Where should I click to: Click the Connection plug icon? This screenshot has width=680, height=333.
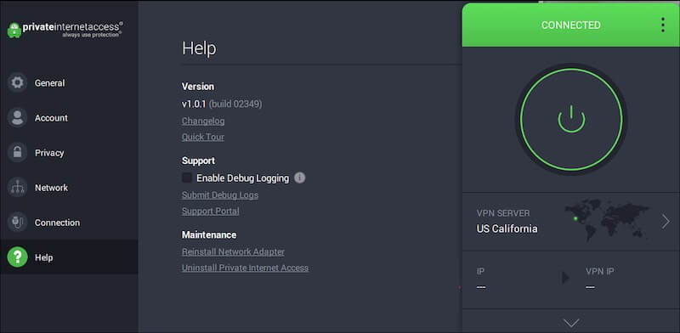(17, 223)
